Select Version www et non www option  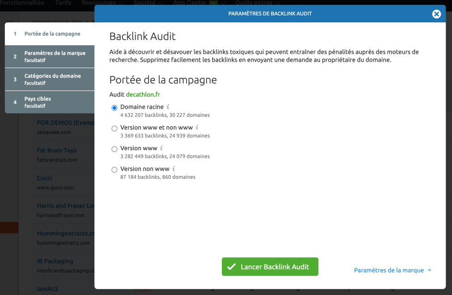(115, 128)
